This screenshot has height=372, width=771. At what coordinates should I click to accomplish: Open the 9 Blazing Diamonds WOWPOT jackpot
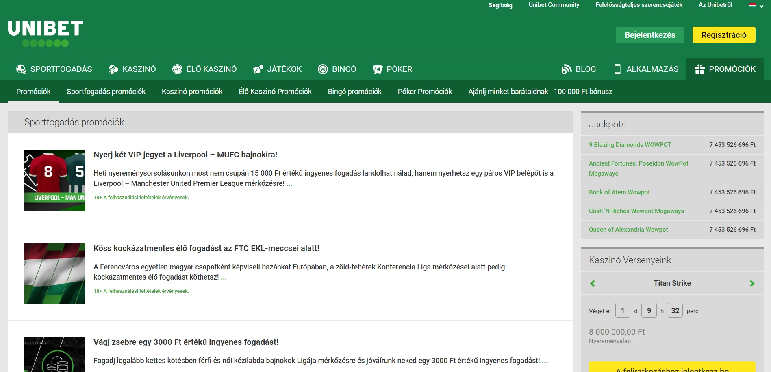coord(630,145)
